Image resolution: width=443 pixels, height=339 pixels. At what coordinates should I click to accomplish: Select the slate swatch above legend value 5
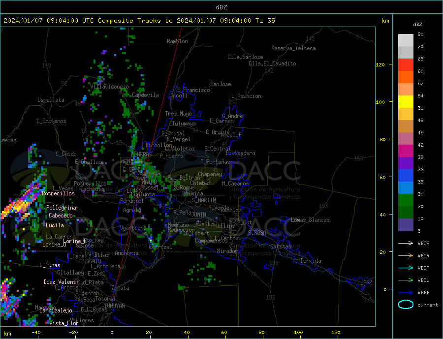[406, 225]
